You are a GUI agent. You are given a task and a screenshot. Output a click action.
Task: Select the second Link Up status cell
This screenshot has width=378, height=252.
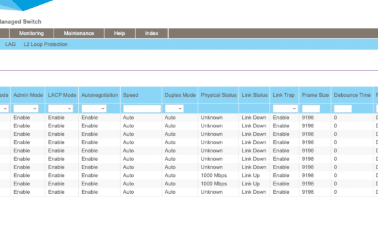(x=251, y=184)
